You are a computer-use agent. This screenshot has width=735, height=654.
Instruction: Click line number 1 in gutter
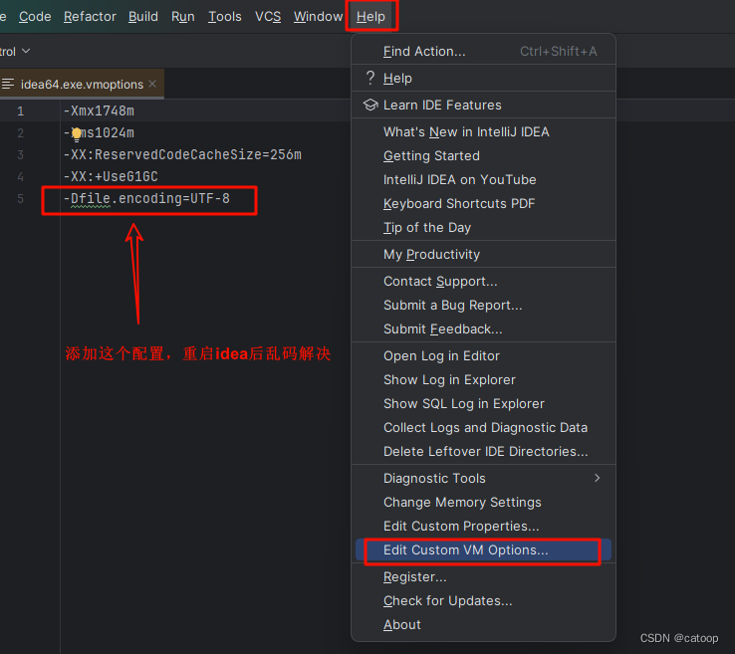click(20, 111)
